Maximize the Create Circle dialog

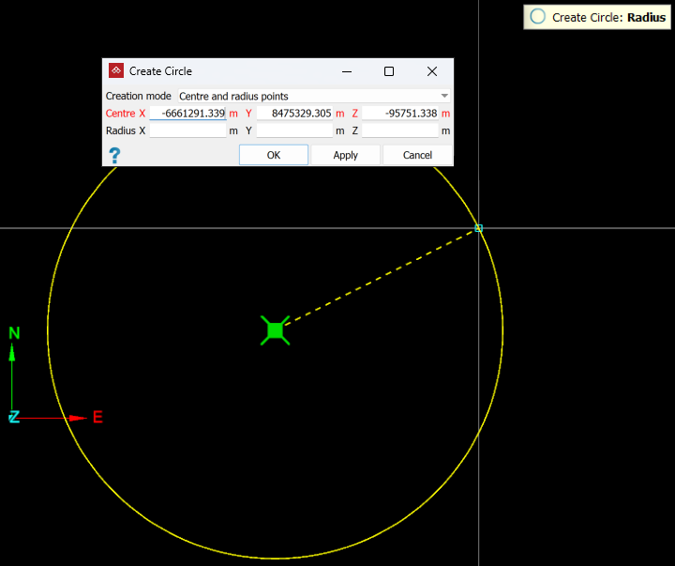coord(389,71)
